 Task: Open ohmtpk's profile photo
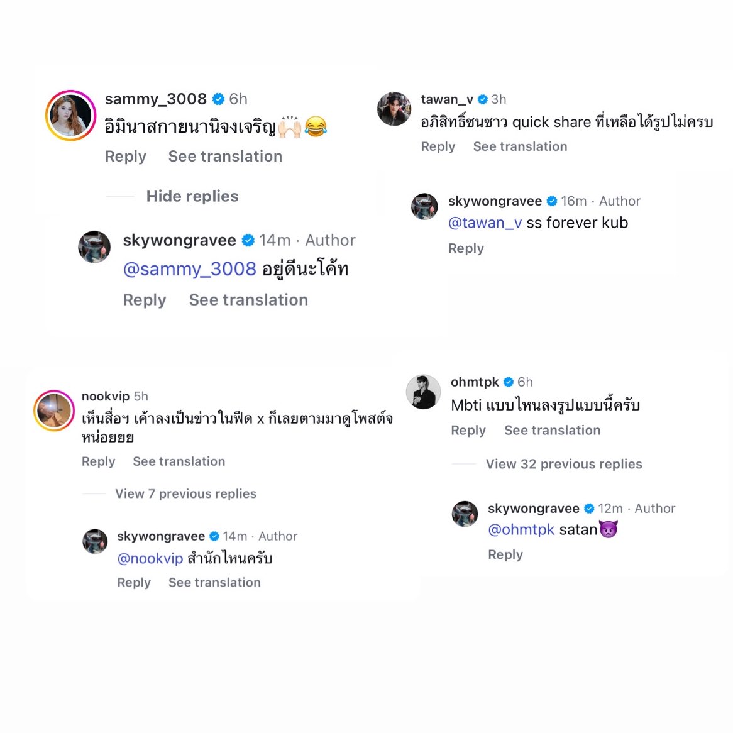(423, 392)
